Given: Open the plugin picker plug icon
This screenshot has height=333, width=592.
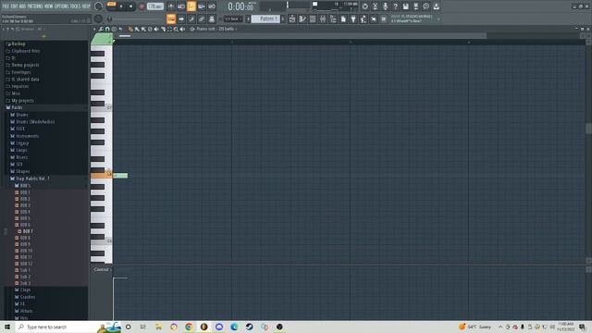Looking at the screenshot, I should click(x=353, y=18).
